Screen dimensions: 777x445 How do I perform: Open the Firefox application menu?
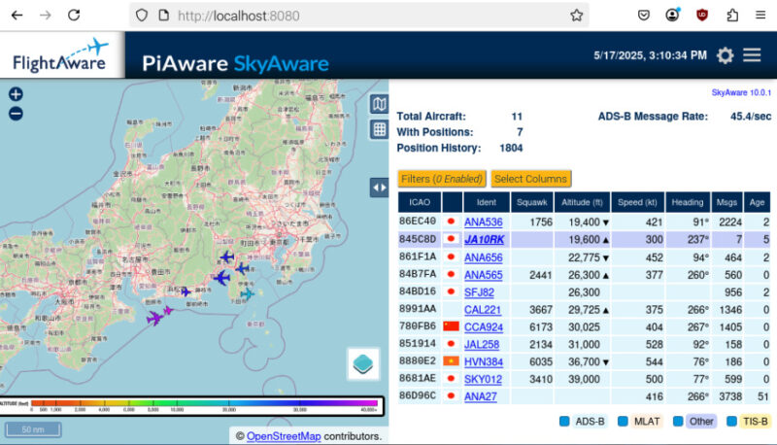pyautogui.click(x=760, y=16)
